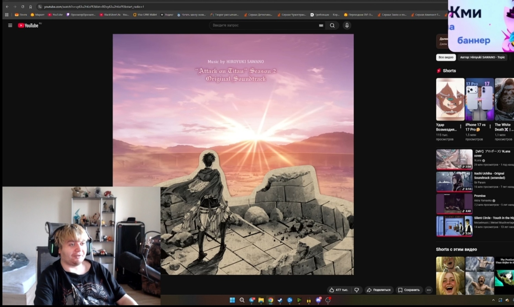
Task: Open the Маркет bookmark
Action: click(x=37, y=15)
